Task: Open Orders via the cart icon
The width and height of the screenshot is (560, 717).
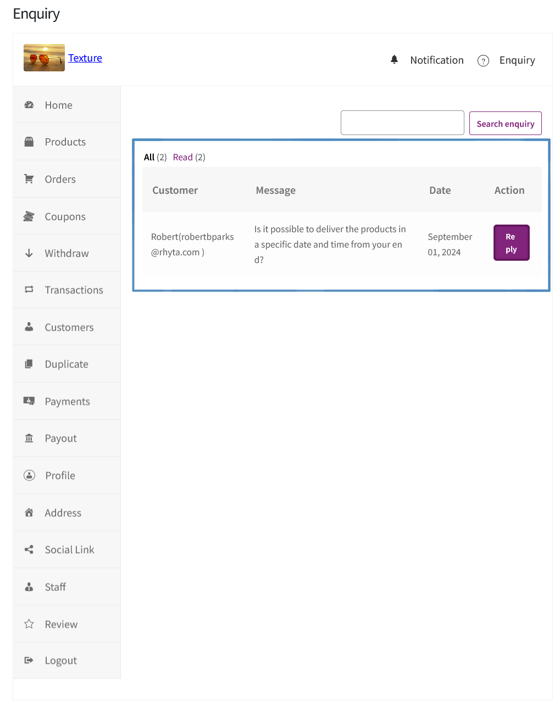Action: tap(29, 178)
